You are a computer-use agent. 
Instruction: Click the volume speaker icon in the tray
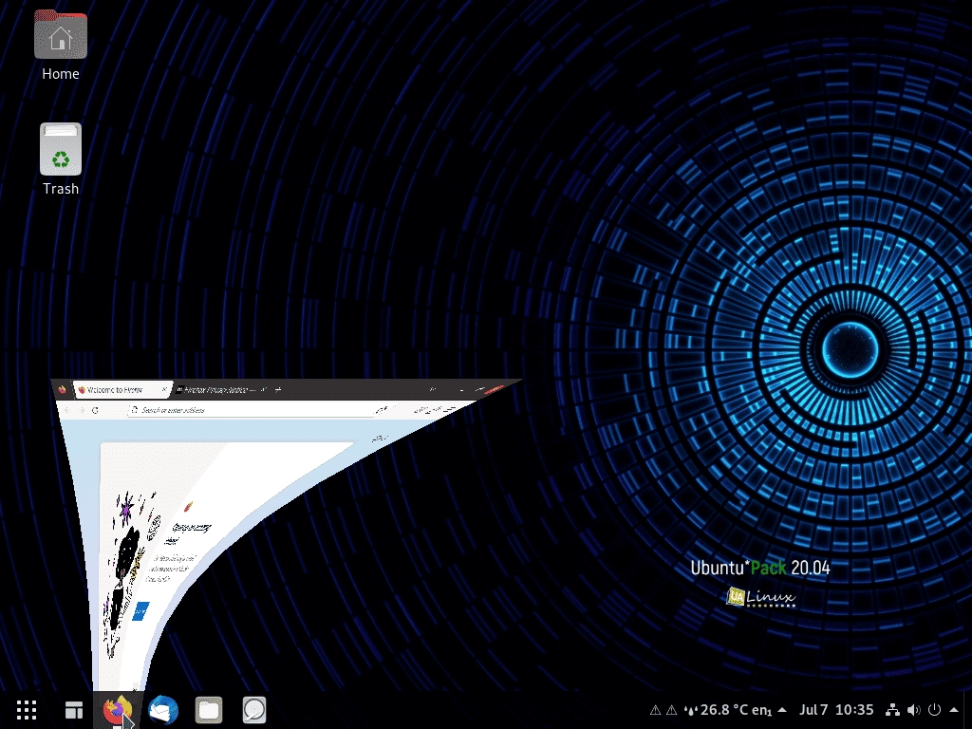point(914,710)
